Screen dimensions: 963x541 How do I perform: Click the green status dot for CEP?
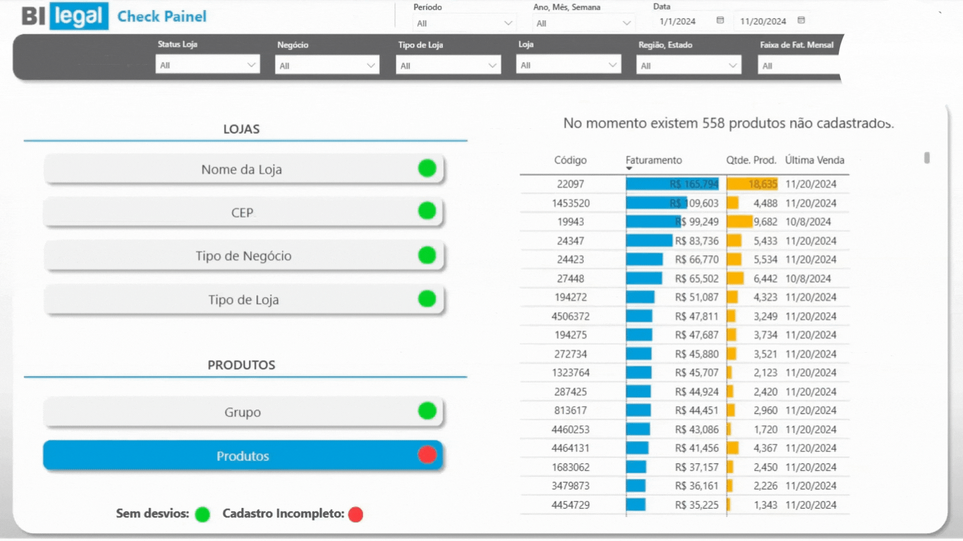427,211
